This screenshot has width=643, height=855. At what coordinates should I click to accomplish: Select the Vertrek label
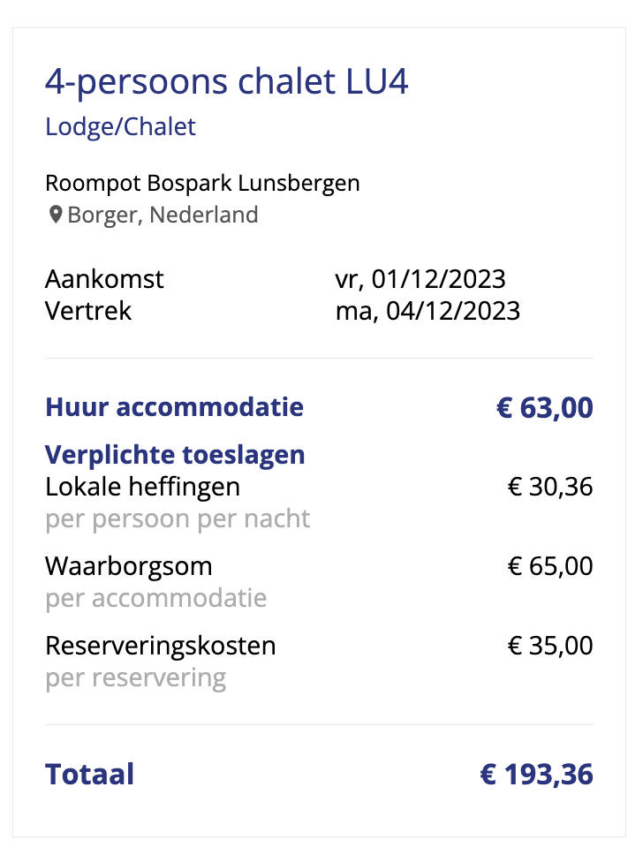88,311
